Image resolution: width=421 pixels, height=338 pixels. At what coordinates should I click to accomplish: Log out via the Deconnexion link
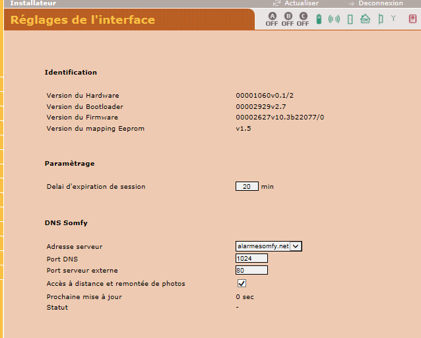point(380,3)
